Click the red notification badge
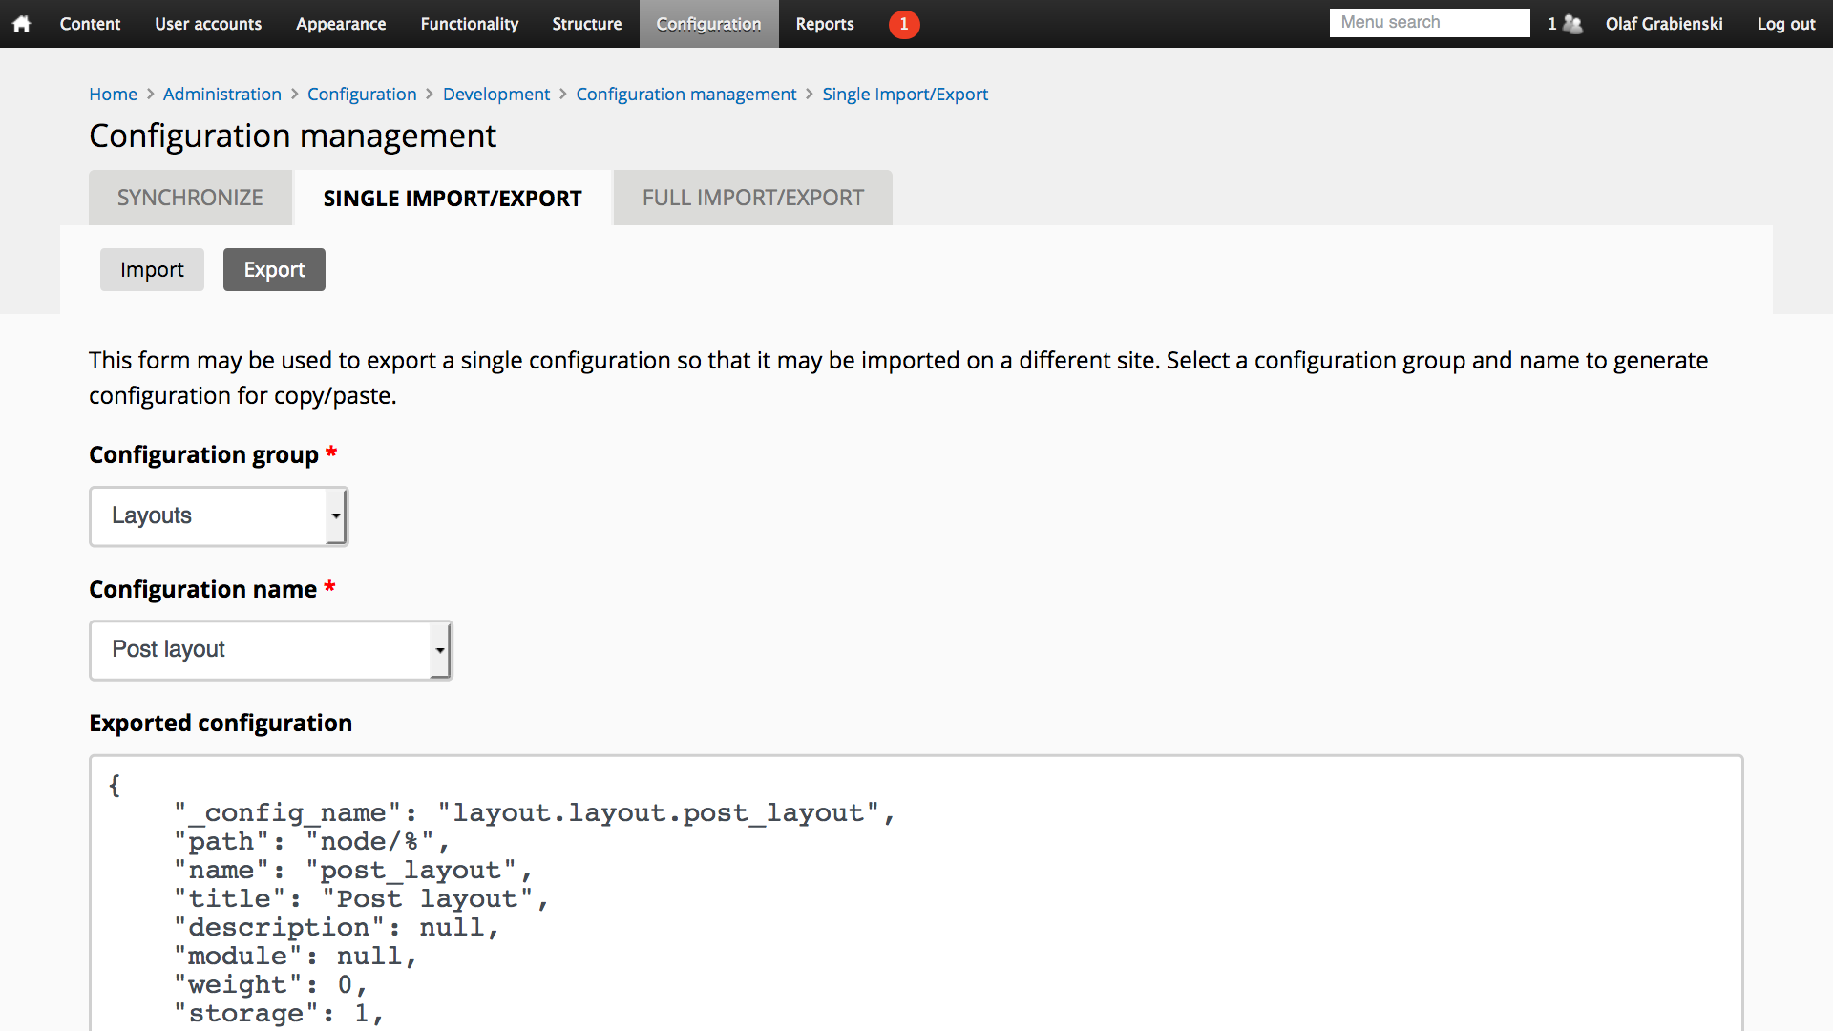Image resolution: width=1833 pixels, height=1031 pixels. [903, 24]
